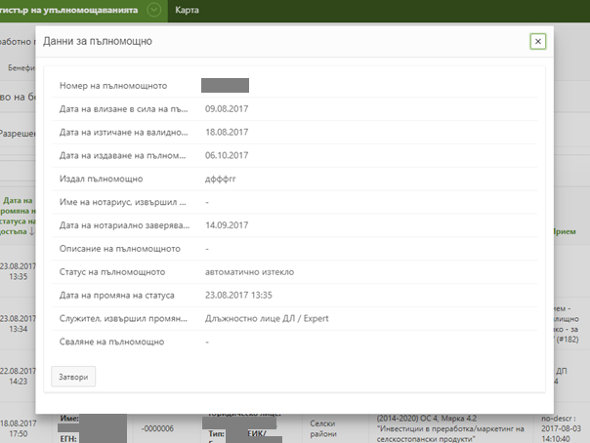This screenshot has width=590, height=443.
Task: Click the Затвори button
Action: pyautogui.click(x=73, y=377)
